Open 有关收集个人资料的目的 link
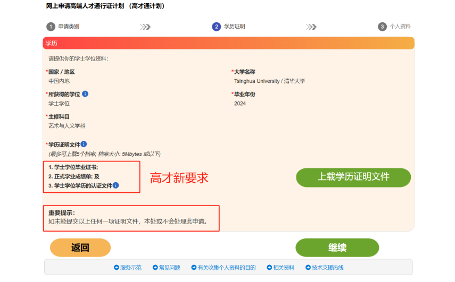455x282 pixels. coord(226,268)
